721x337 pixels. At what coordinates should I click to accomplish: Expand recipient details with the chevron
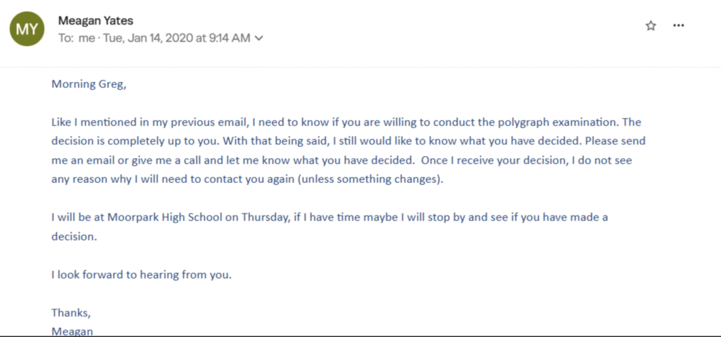click(x=259, y=38)
